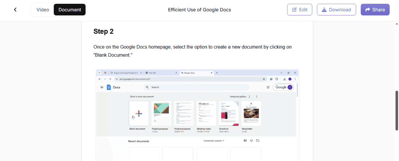This screenshot has width=399, height=161.
Task: Go back using the left chevron arrow
Action: pyautogui.click(x=15, y=10)
